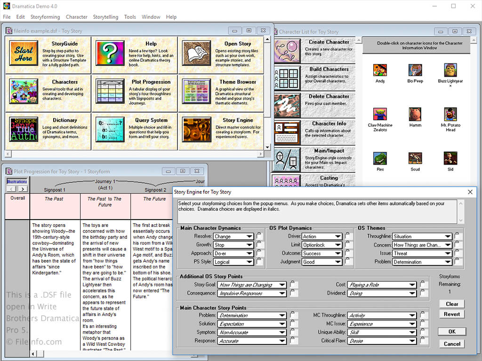
Task: Open the File menu
Action: [7, 17]
